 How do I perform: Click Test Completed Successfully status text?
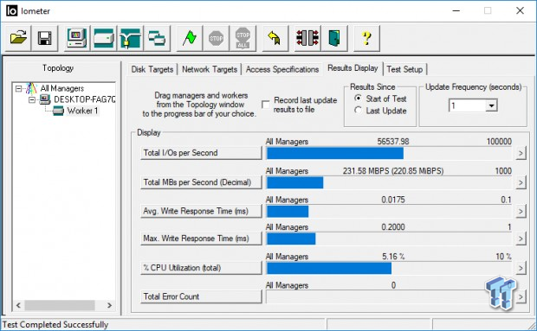55,324
